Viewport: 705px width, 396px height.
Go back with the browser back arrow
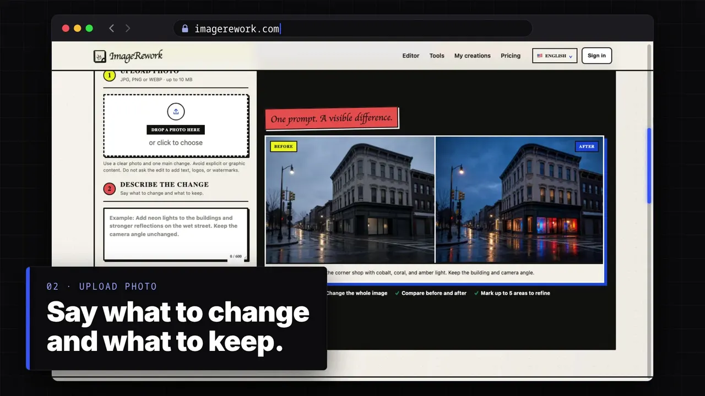click(111, 28)
